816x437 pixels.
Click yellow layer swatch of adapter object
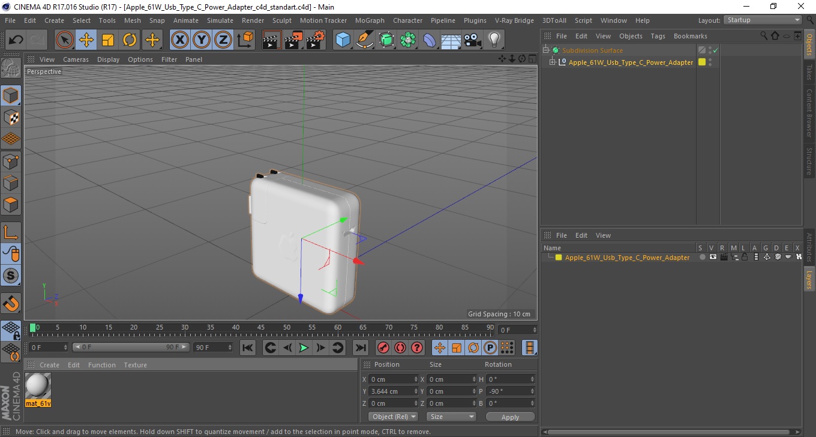702,62
